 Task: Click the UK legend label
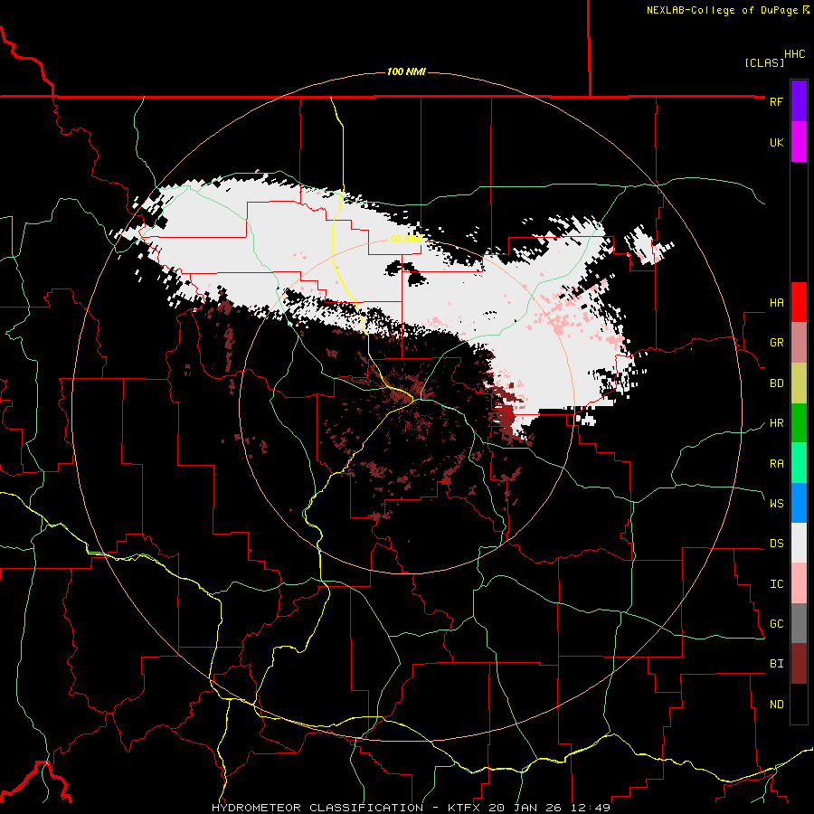776,142
